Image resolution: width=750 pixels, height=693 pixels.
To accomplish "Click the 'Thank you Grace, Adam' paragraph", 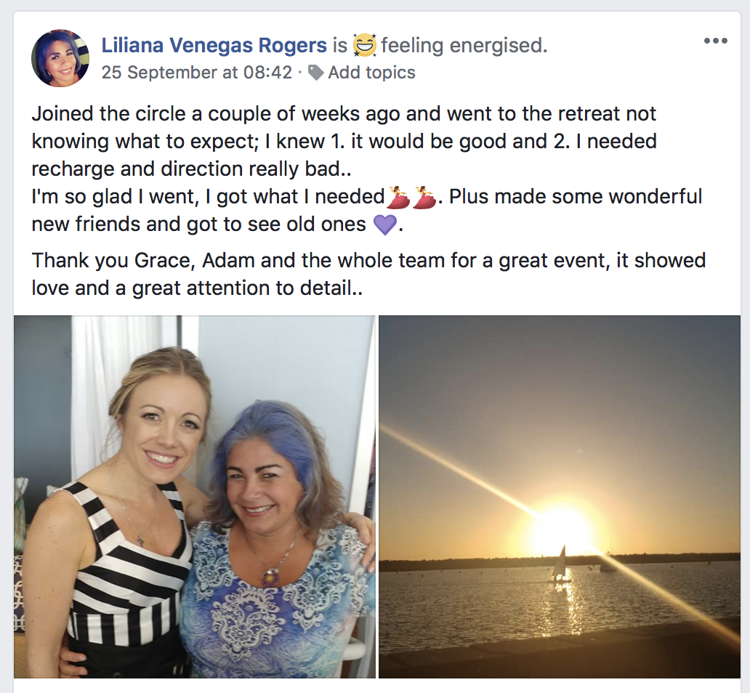I will click(368, 274).
